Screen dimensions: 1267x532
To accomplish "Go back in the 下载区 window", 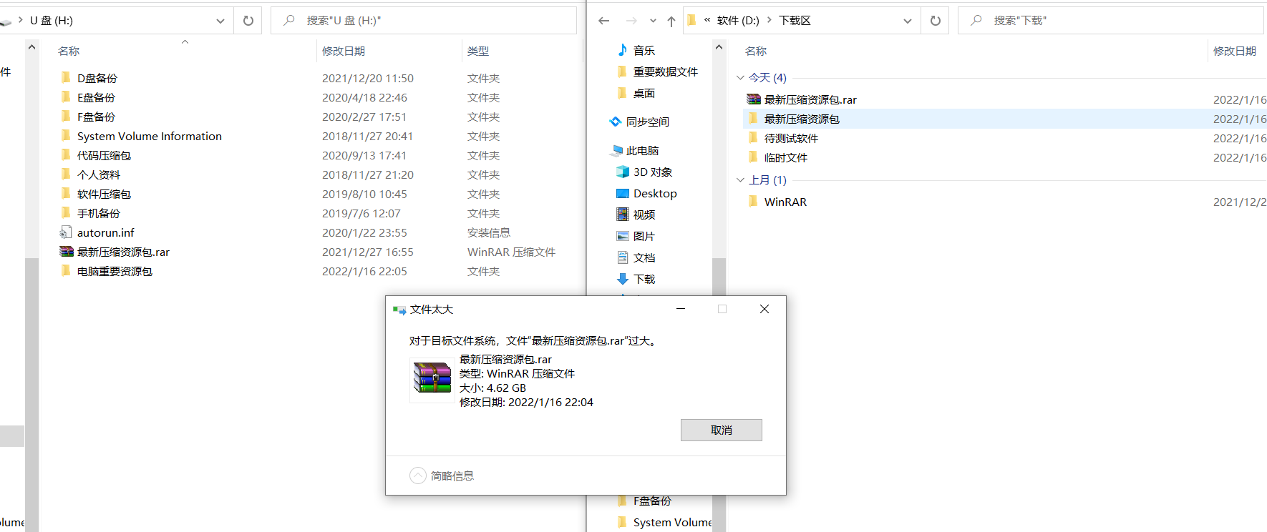I will click(x=603, y=21).
